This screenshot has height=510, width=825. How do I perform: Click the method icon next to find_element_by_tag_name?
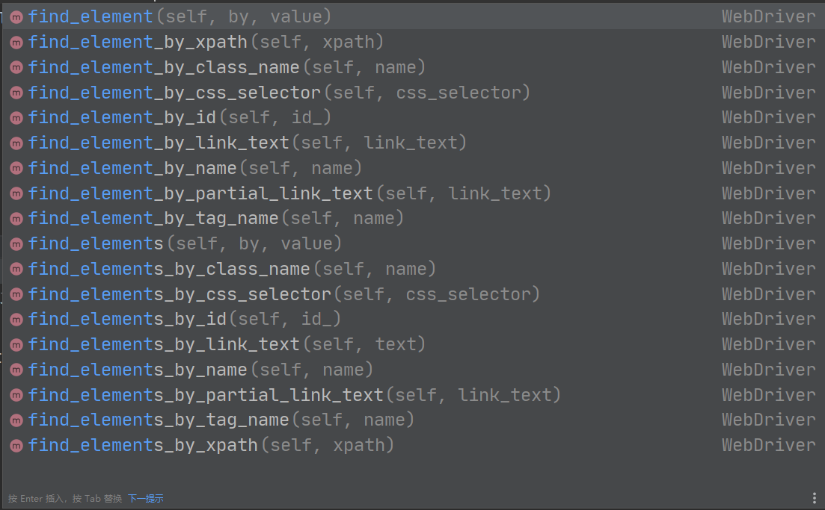16,219
